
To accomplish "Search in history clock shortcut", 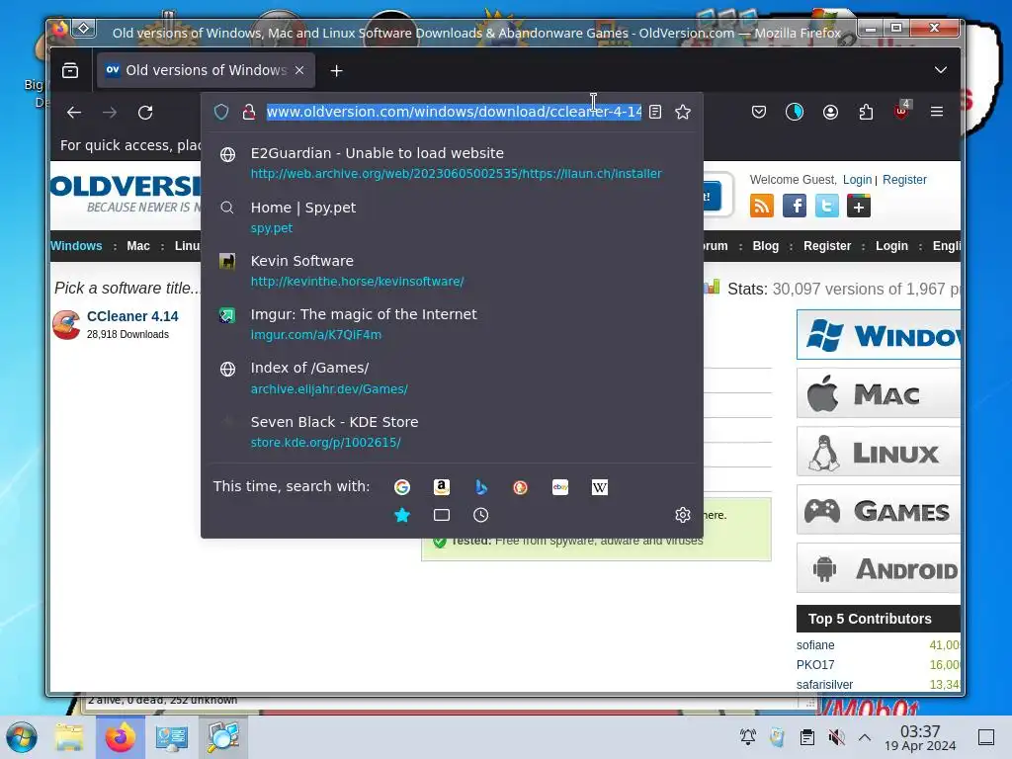I will coord(481,515).
